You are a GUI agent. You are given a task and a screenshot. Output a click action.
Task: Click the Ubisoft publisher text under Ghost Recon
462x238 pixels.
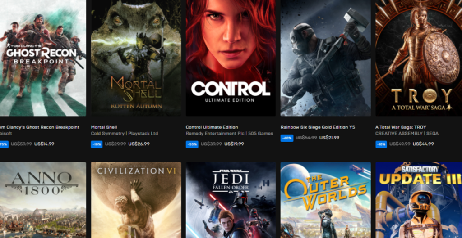[x=6, y=134]
